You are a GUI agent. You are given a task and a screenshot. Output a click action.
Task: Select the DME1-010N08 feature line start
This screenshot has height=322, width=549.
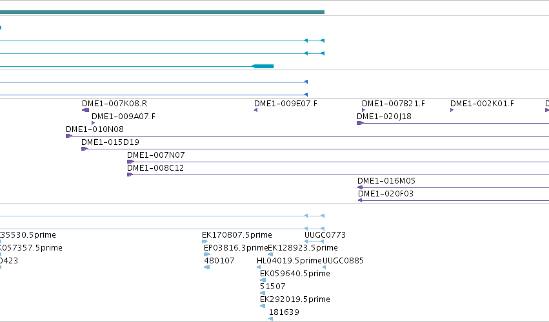[x=69, y=136]
